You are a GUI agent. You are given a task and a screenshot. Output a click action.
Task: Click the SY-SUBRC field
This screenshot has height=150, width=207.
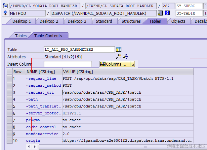(189, 6)
